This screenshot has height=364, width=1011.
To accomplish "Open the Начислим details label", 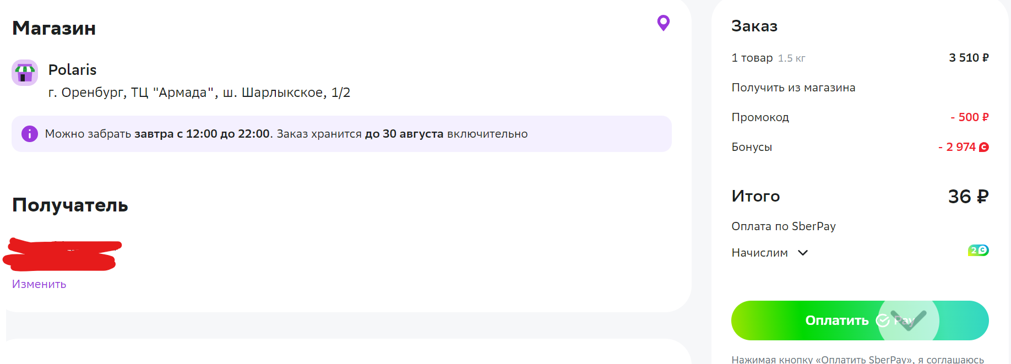I will [759, 253].
